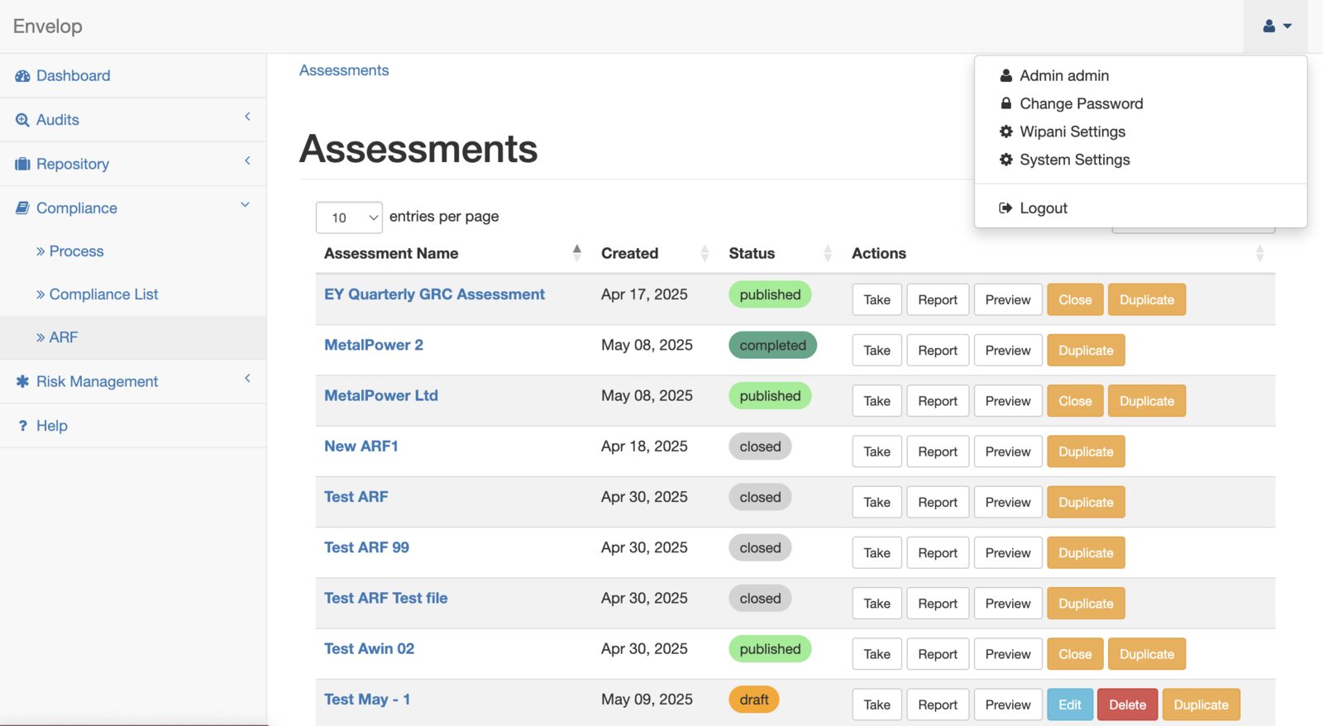Image resolution: width=1323 pixels, height=726 pixels.
Task: Sort by Status column arrows
Action: pos(828,253)
